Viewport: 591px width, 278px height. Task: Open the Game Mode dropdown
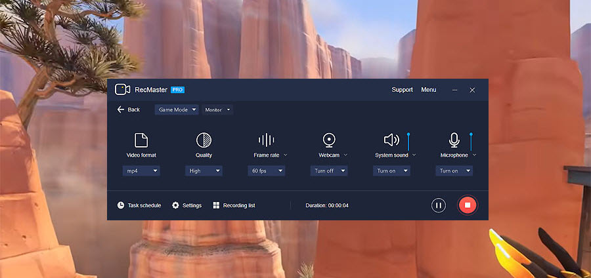click(x=177, y=110)
